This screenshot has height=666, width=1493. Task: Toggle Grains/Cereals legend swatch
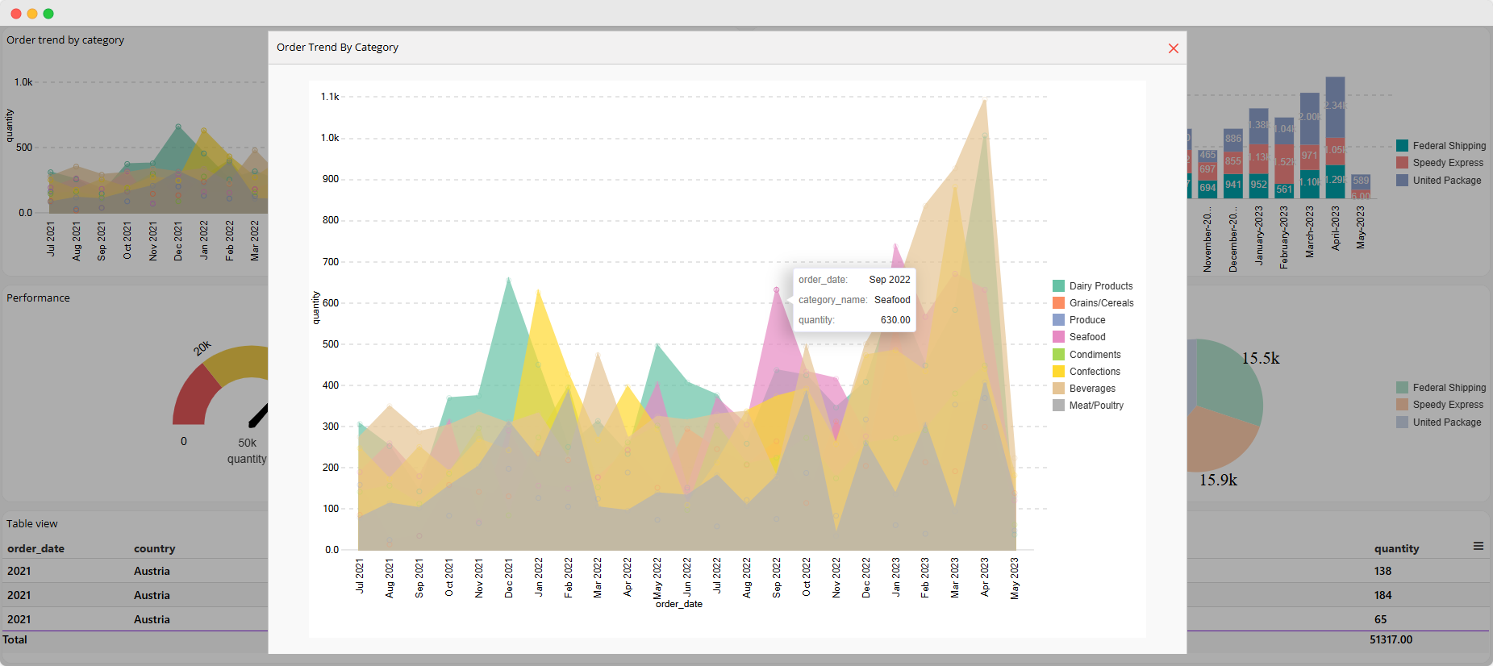pyautogui.click(x=1058, y=302)
